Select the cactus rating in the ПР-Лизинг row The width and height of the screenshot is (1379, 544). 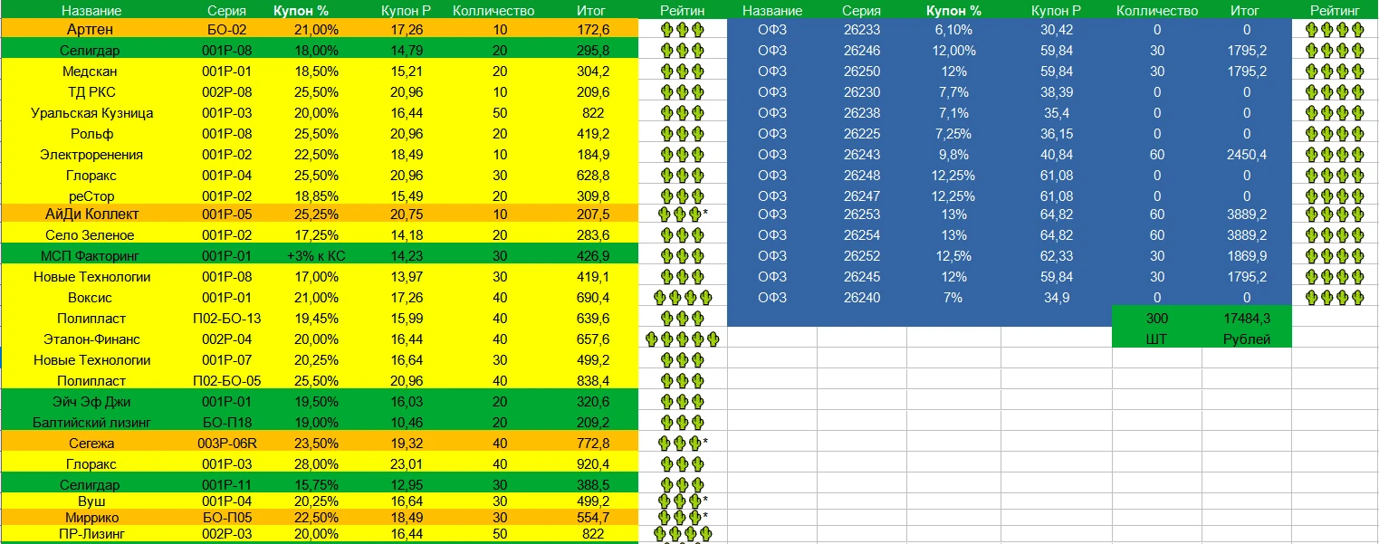pos(682,534)
